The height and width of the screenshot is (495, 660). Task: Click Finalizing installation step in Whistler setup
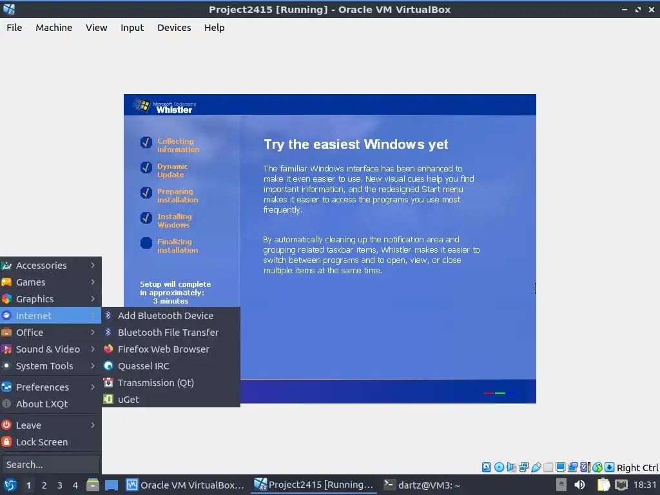pyautogui.click(x=170, y=246)
